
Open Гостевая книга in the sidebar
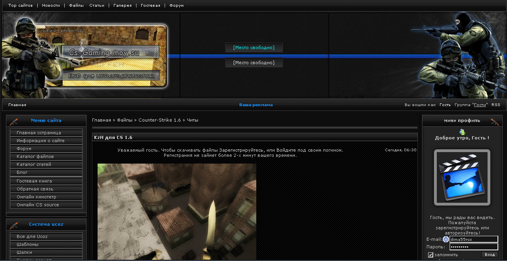[46, 181]
